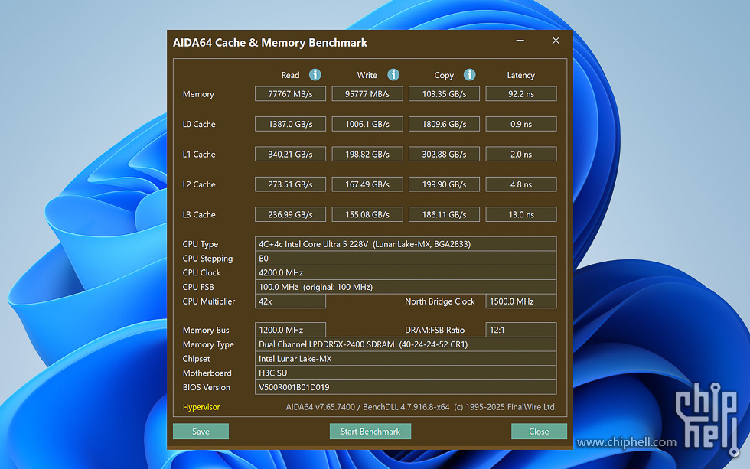The image size is (750, 469).
Task: Click the AIDA64 window title bar text
Action: click(269, 43)
